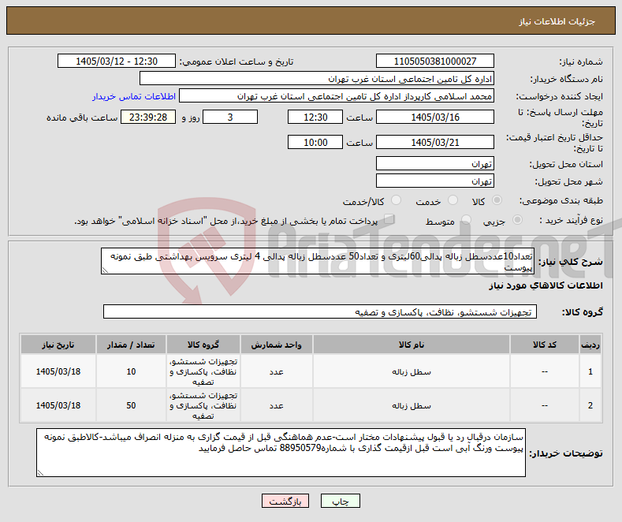Click the اطلاعات کالاهای مورد نیاز heading
622x522 pixels.
(x=546, y=285)
